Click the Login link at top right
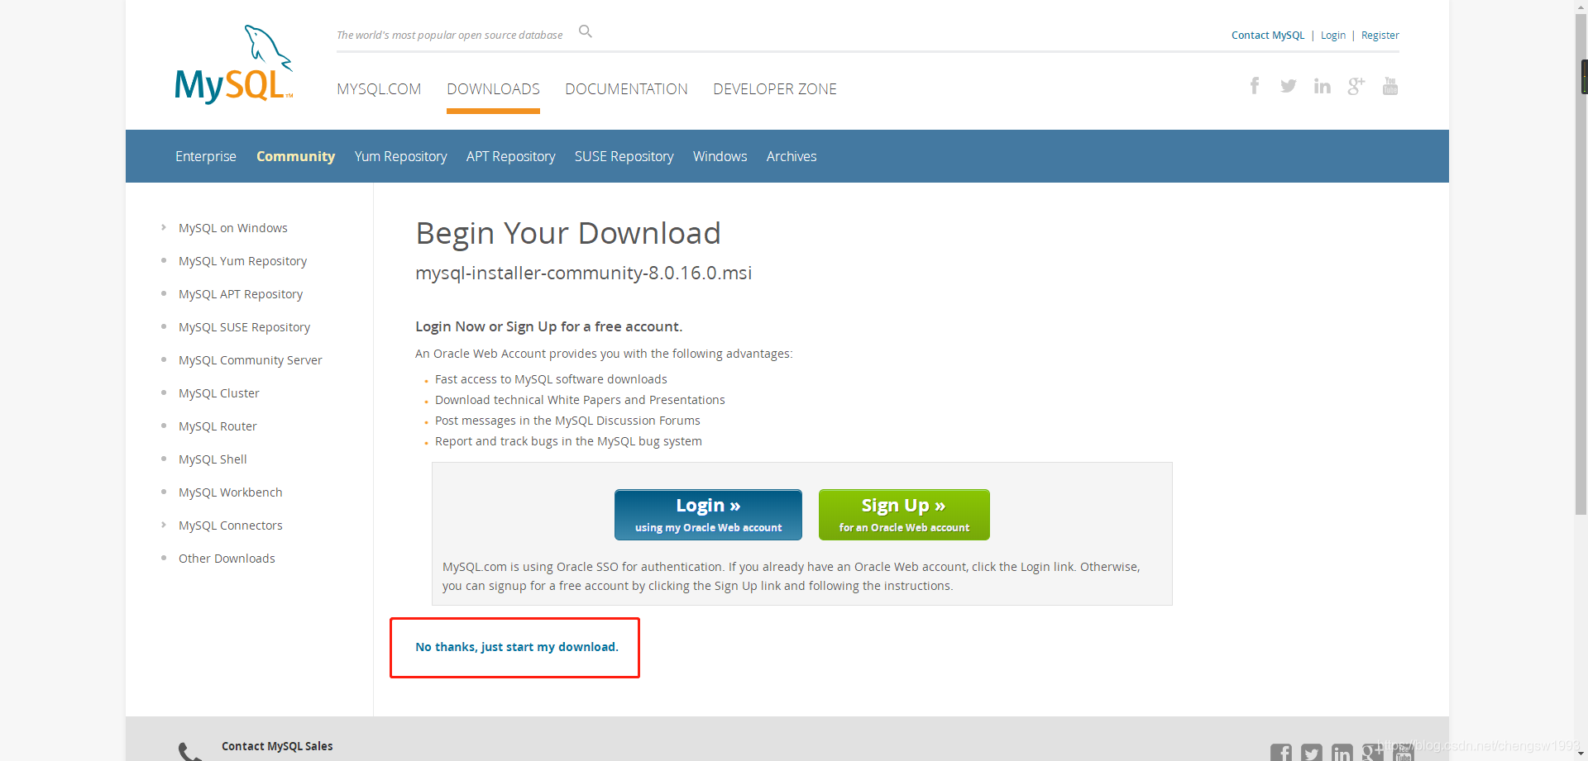The height and width of the screenshot is (761, 1588). click(1333, 36)
